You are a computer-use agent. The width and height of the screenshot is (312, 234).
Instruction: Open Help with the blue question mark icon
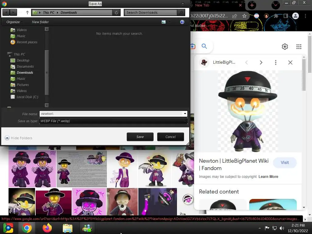(x=182, y=22)
